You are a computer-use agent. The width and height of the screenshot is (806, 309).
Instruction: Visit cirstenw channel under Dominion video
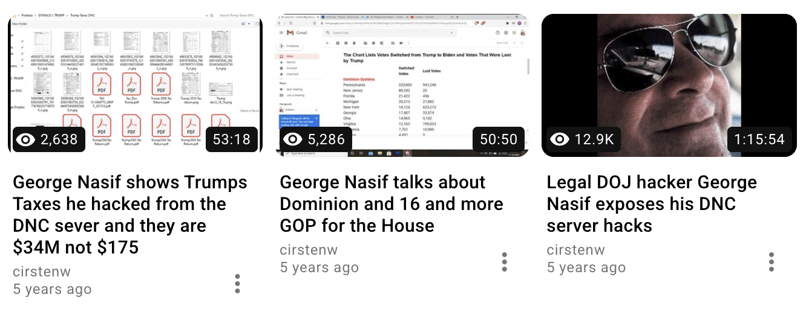[309, 250]
